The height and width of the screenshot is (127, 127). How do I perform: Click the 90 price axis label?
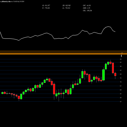121,66
